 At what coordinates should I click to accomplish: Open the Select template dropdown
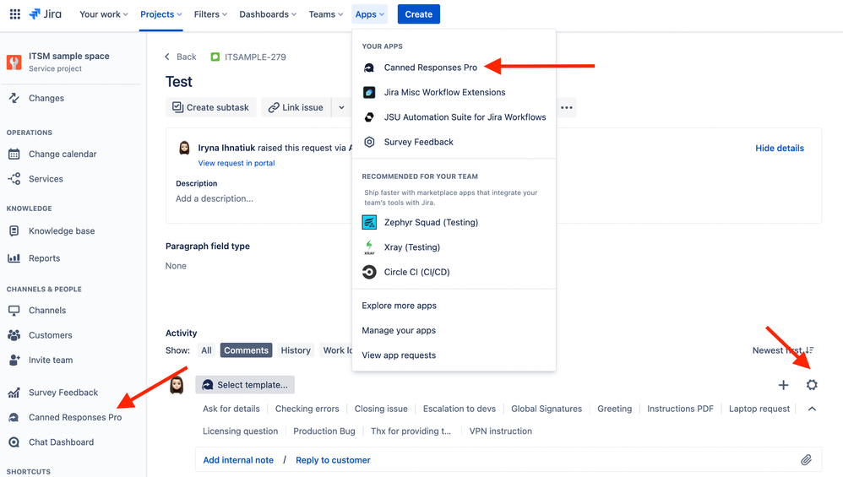tap(245, 385)
